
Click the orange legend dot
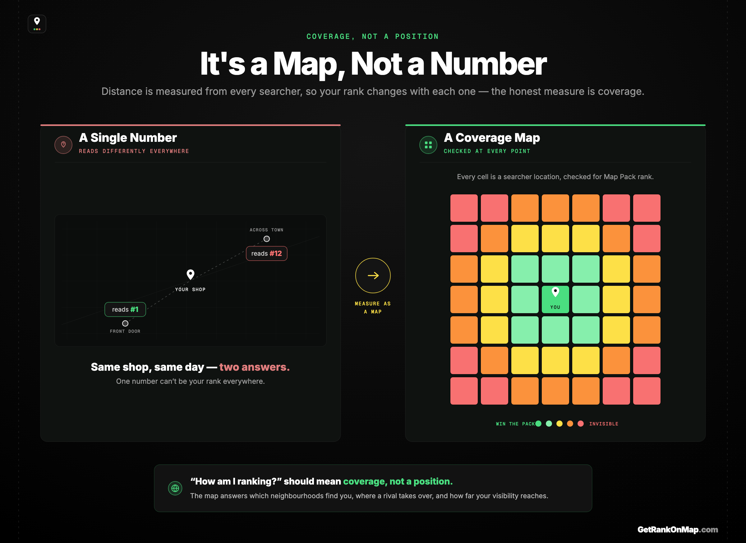(x=570, y=424)
